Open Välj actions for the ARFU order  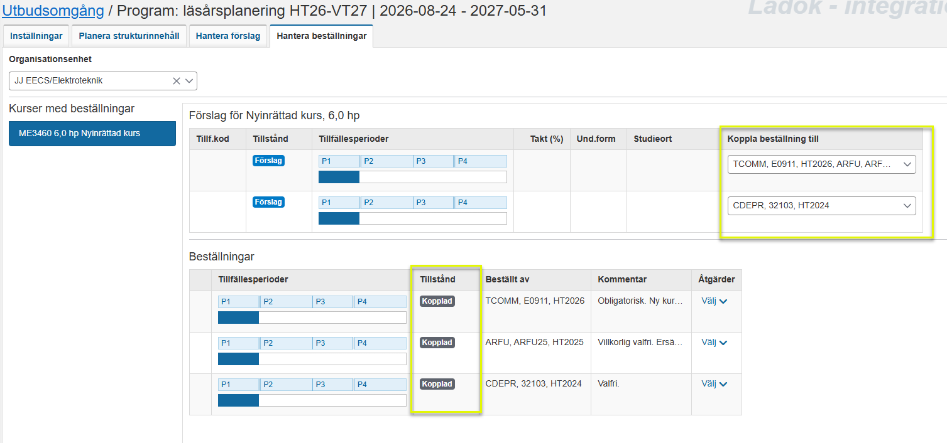714,343
